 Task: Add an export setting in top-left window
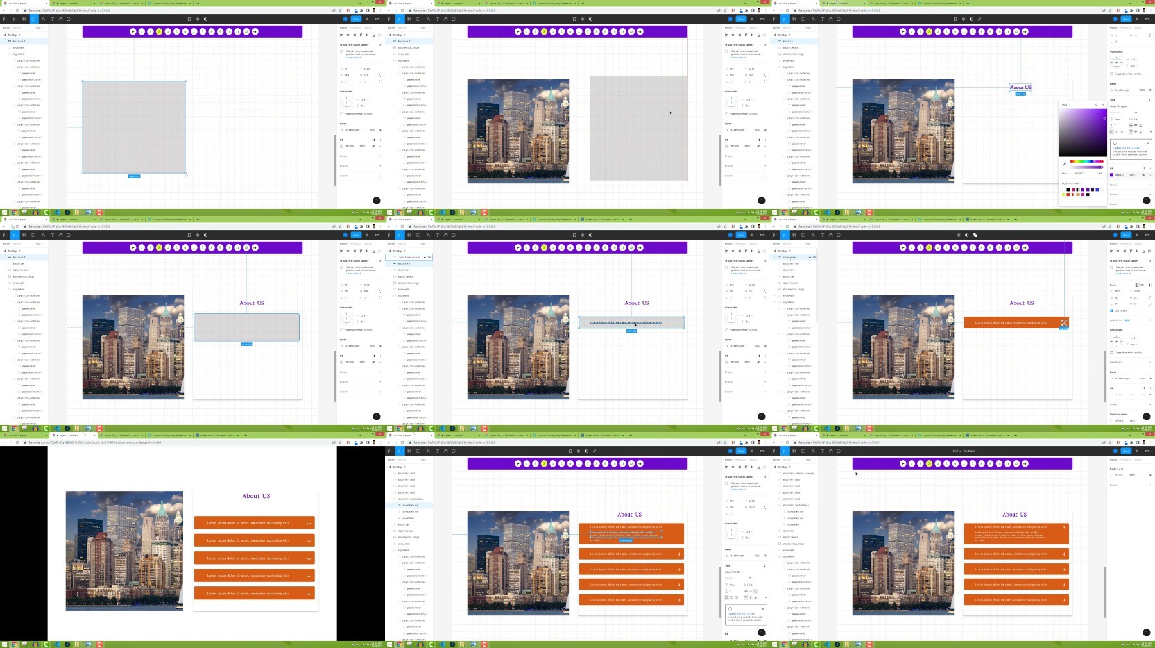point(380,175)
